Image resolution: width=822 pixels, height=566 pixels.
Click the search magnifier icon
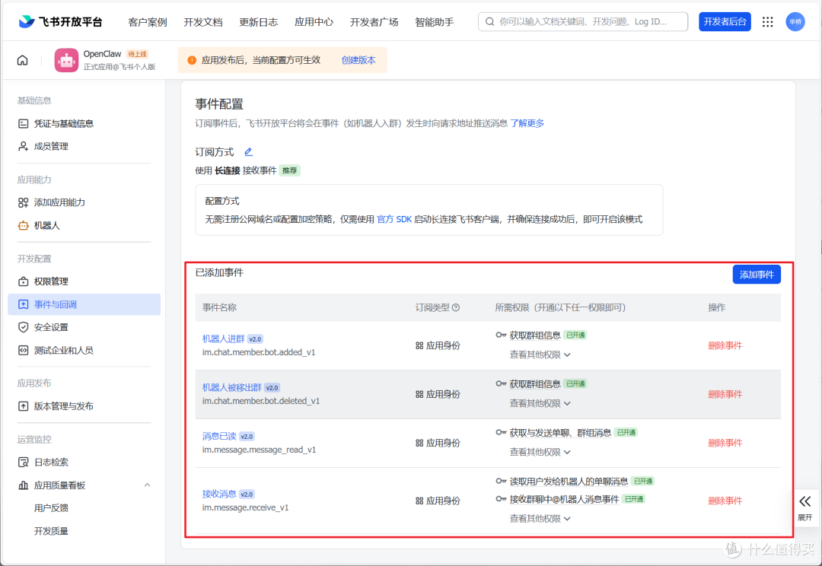click(x=489, y=21)
